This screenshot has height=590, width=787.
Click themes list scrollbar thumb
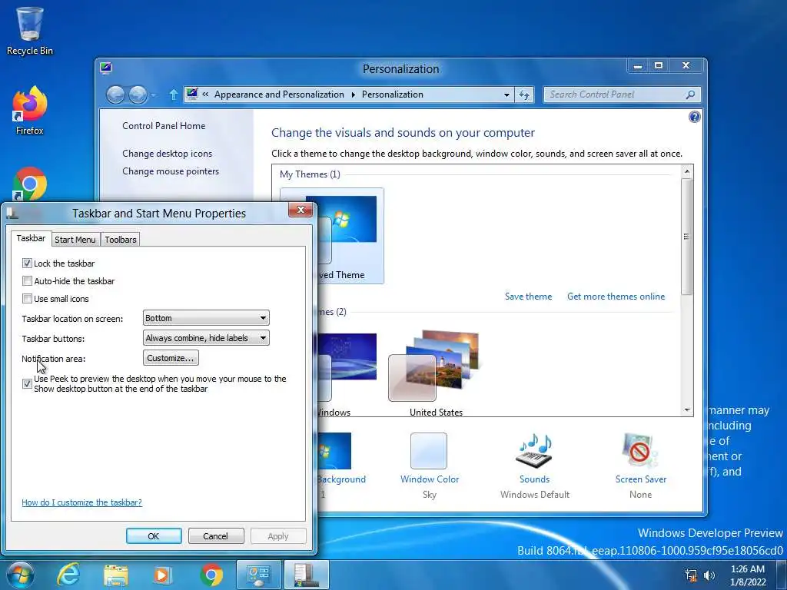(x=686, y=236)
